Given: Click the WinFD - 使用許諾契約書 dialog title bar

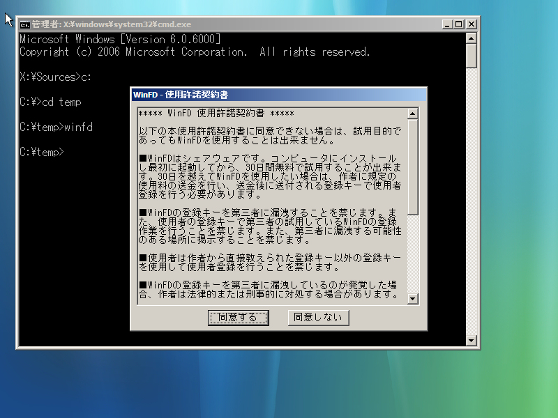Looking at the screenshot, I should 278,95.
